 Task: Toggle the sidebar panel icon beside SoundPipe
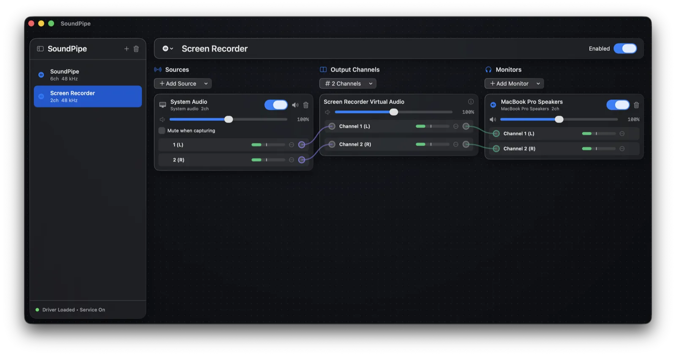pos(40,49)
